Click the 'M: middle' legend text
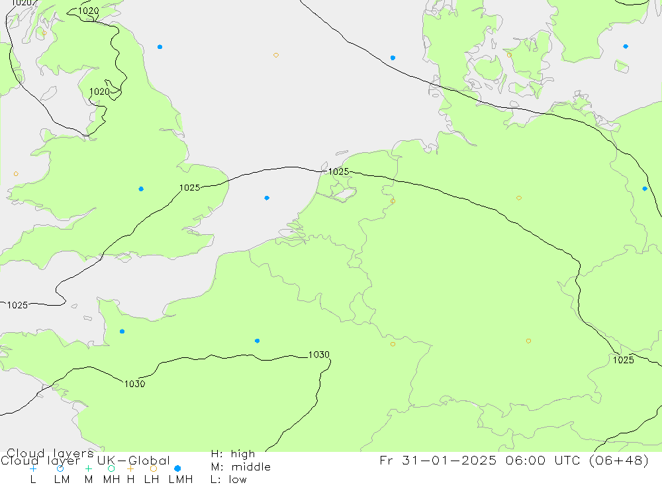This screenshot has height=485, width=662. (241, 467)
